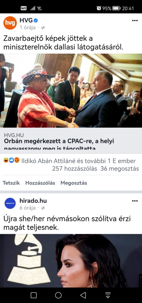
Task: Share the post with Megosztás button
Action: point(74,183)
